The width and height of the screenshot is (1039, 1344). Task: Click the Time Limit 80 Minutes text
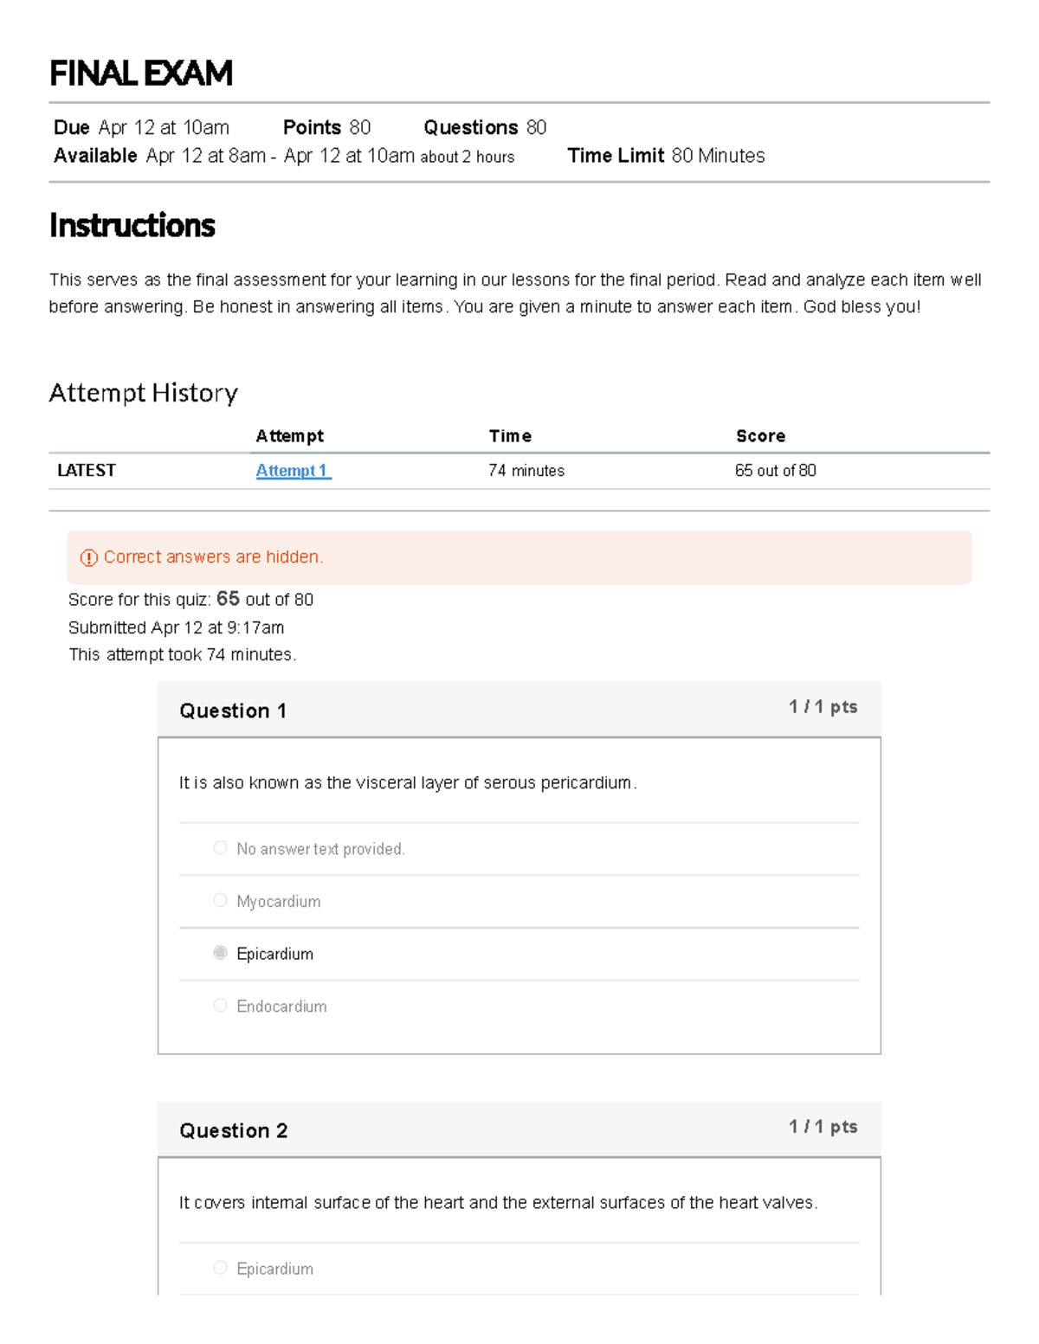[x=667, y=156]
